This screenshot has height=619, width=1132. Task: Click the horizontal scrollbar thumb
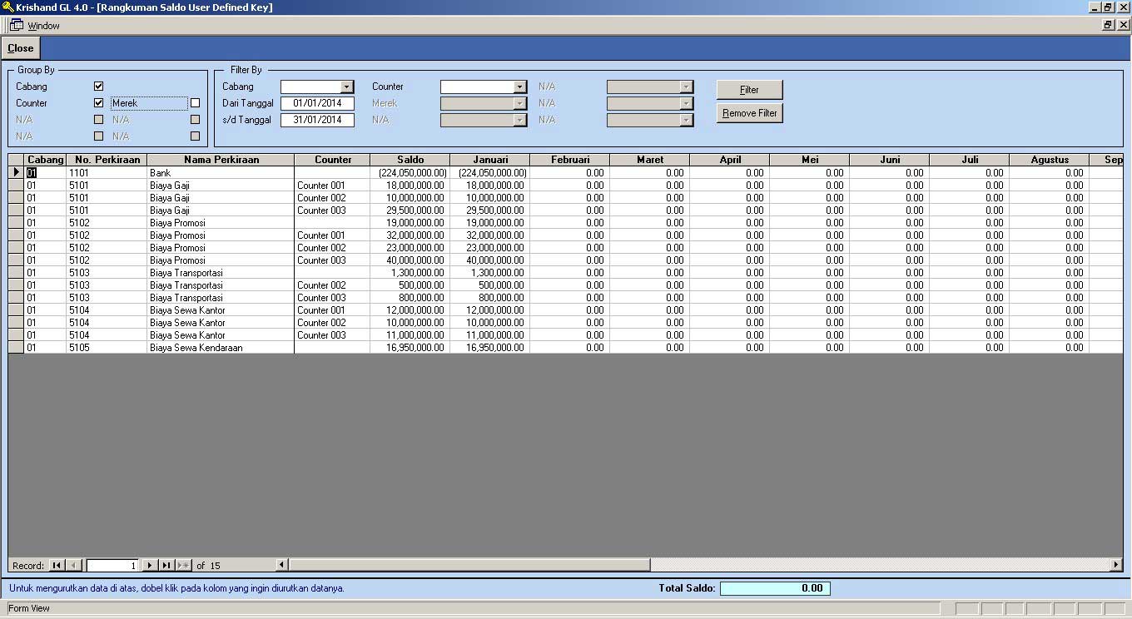(x=469, y=565)
